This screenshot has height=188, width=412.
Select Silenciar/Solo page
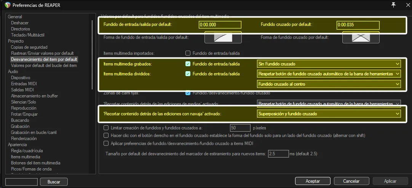pyautogui.click(x=23, y=102)
